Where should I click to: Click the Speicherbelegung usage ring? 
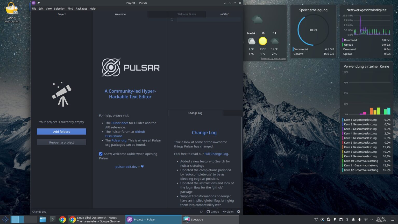pyautogui.click(x=313, y=30)
